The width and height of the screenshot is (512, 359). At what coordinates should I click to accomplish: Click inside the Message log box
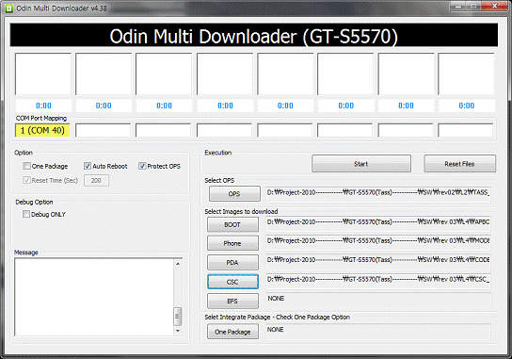click(x=94, y=297)
